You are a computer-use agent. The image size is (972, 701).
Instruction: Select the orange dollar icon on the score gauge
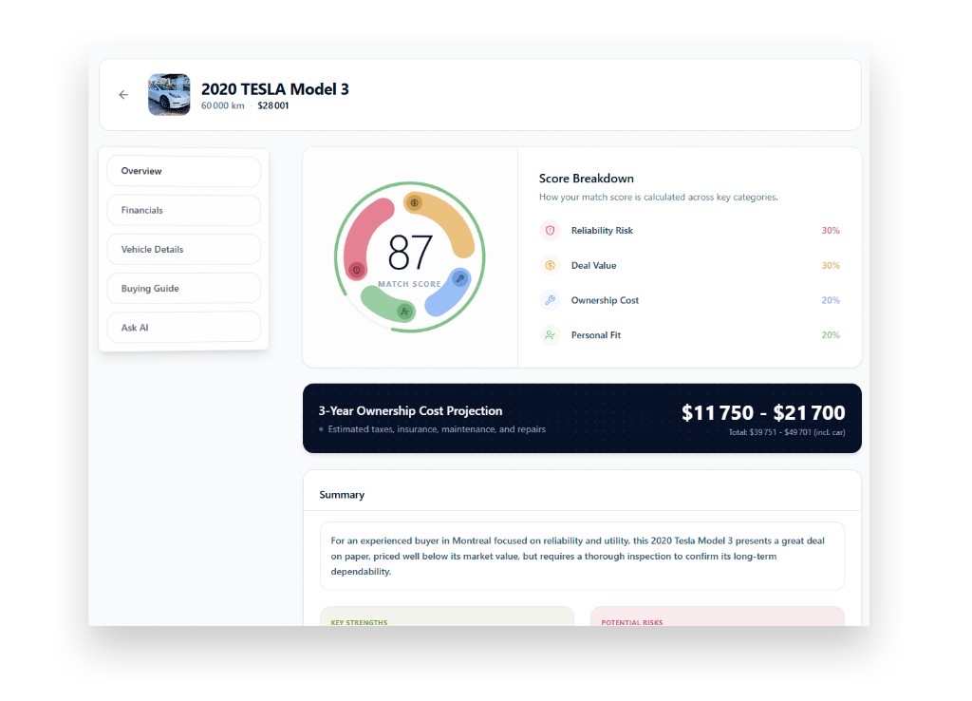tap(414, 202)
